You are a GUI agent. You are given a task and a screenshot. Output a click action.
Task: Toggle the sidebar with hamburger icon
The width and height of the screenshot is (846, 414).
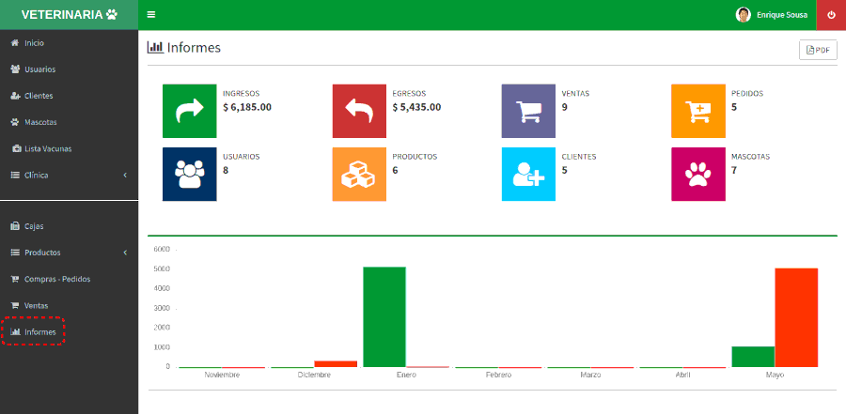click(151, 15)
